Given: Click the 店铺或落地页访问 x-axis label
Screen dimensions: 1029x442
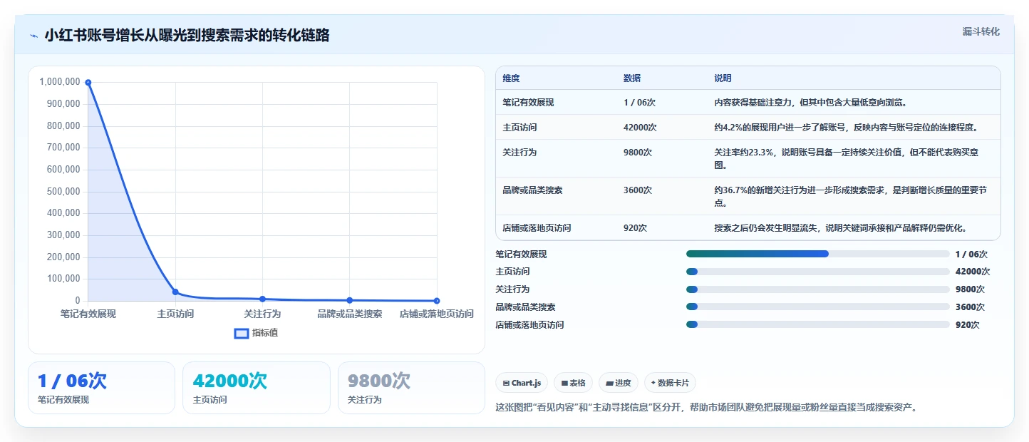Looking at the screenshot, I should [437, 314].
